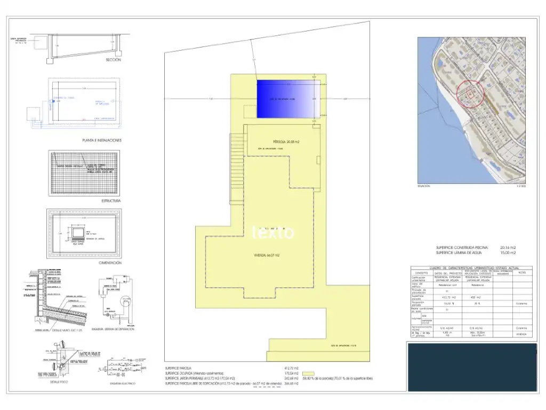Select the PLANTA E INSTALACIONES label
Image resolution: width=546 pixels, height=410 pixels.
(x=102, y=140)
